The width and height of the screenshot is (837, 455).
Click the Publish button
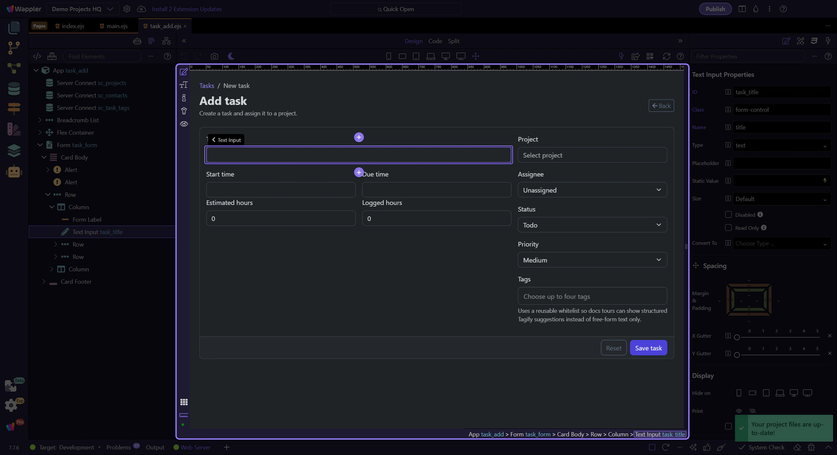(715, 9)
